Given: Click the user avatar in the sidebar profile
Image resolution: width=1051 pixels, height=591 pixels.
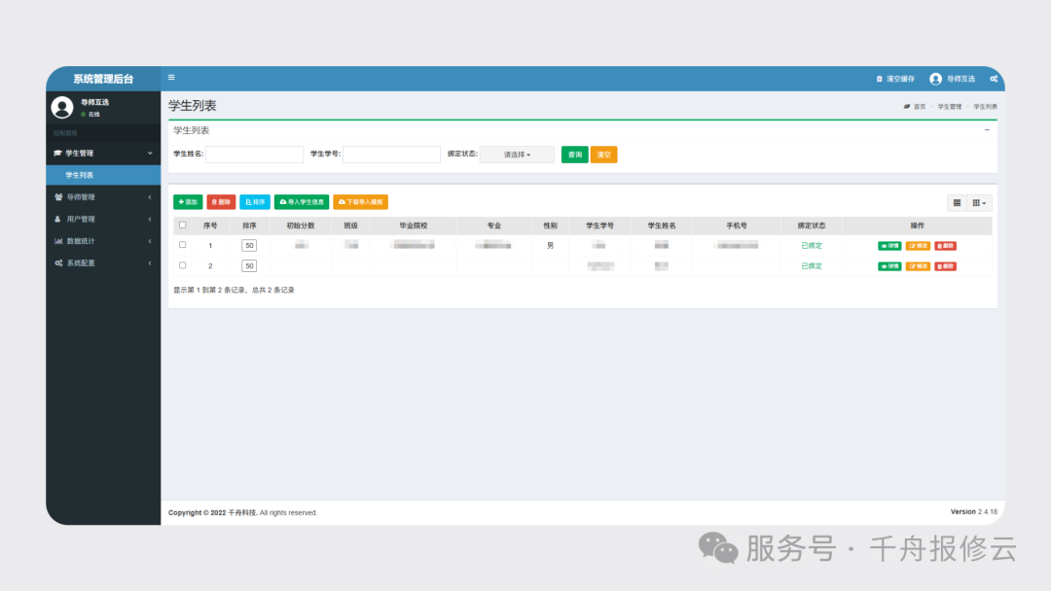Looking at the screenshot, I should pos(61,105).
